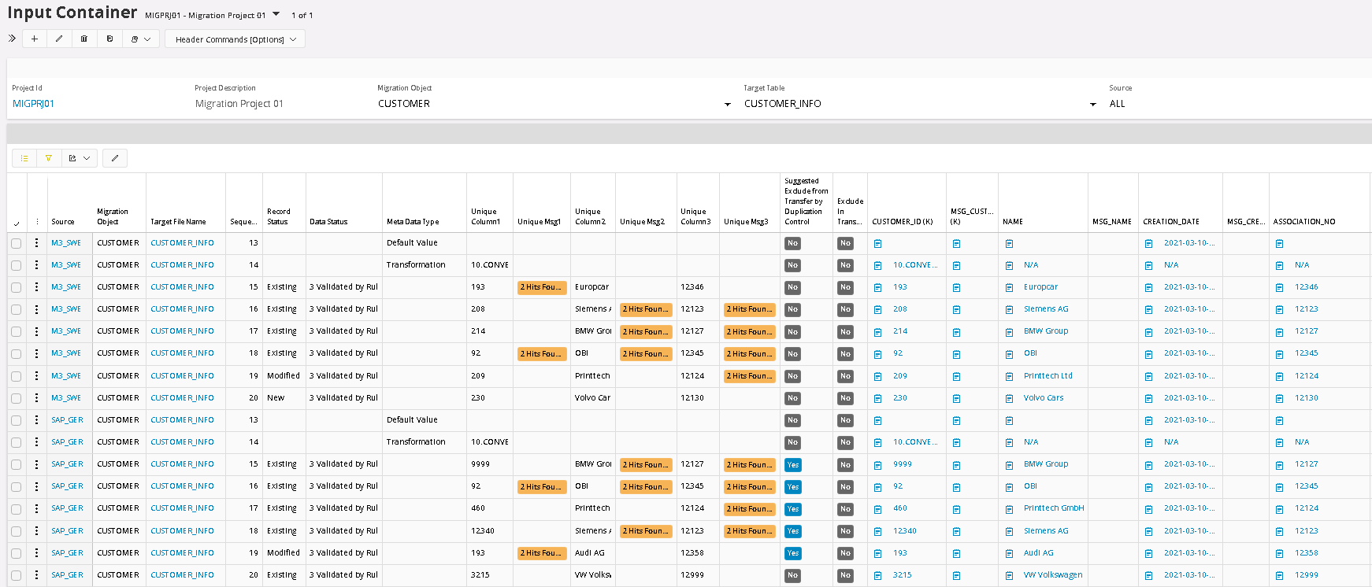
Task: Click the yellow filter funnel icon
Action: pos(49,158)
